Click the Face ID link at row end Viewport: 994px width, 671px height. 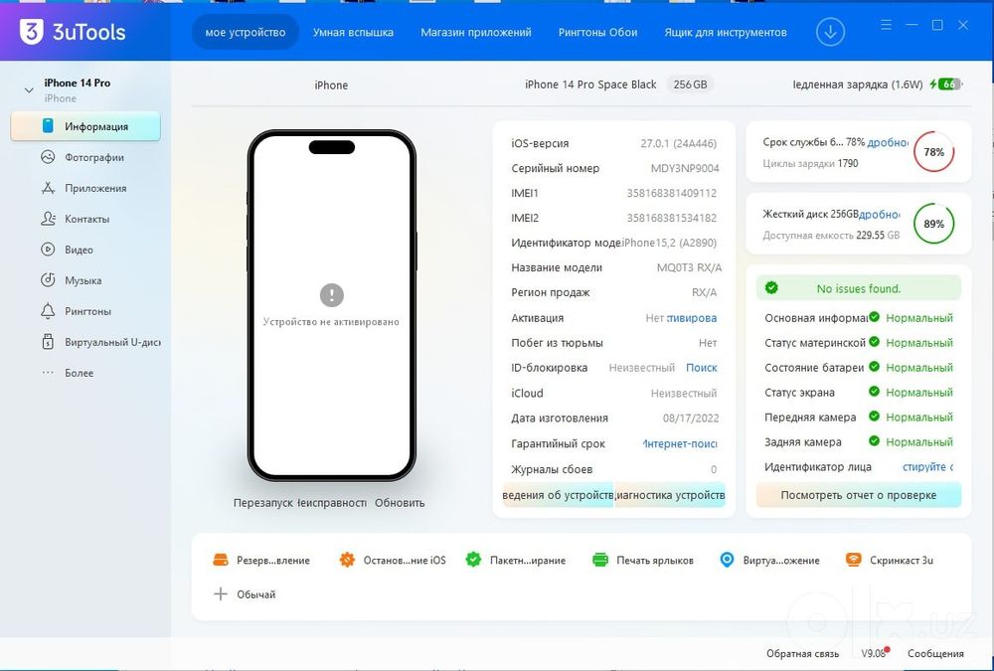[927, 467]
